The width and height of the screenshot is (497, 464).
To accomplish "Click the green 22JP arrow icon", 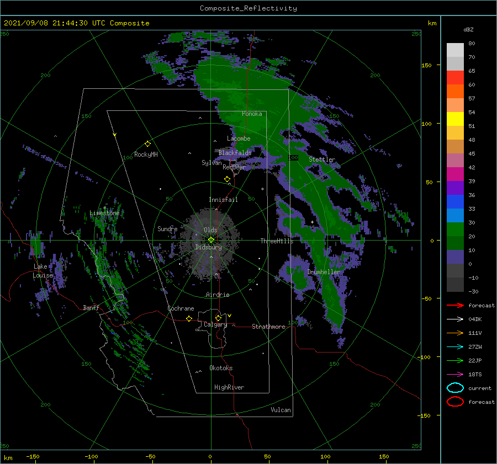I will click(x=455, y=360).
